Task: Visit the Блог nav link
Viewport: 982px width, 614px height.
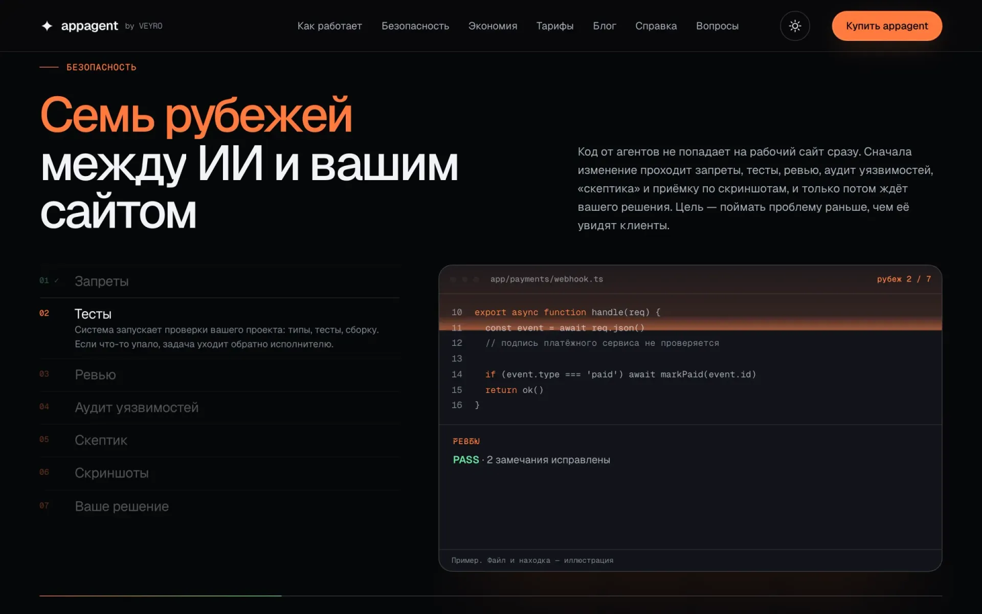Action: click(605, 26)
